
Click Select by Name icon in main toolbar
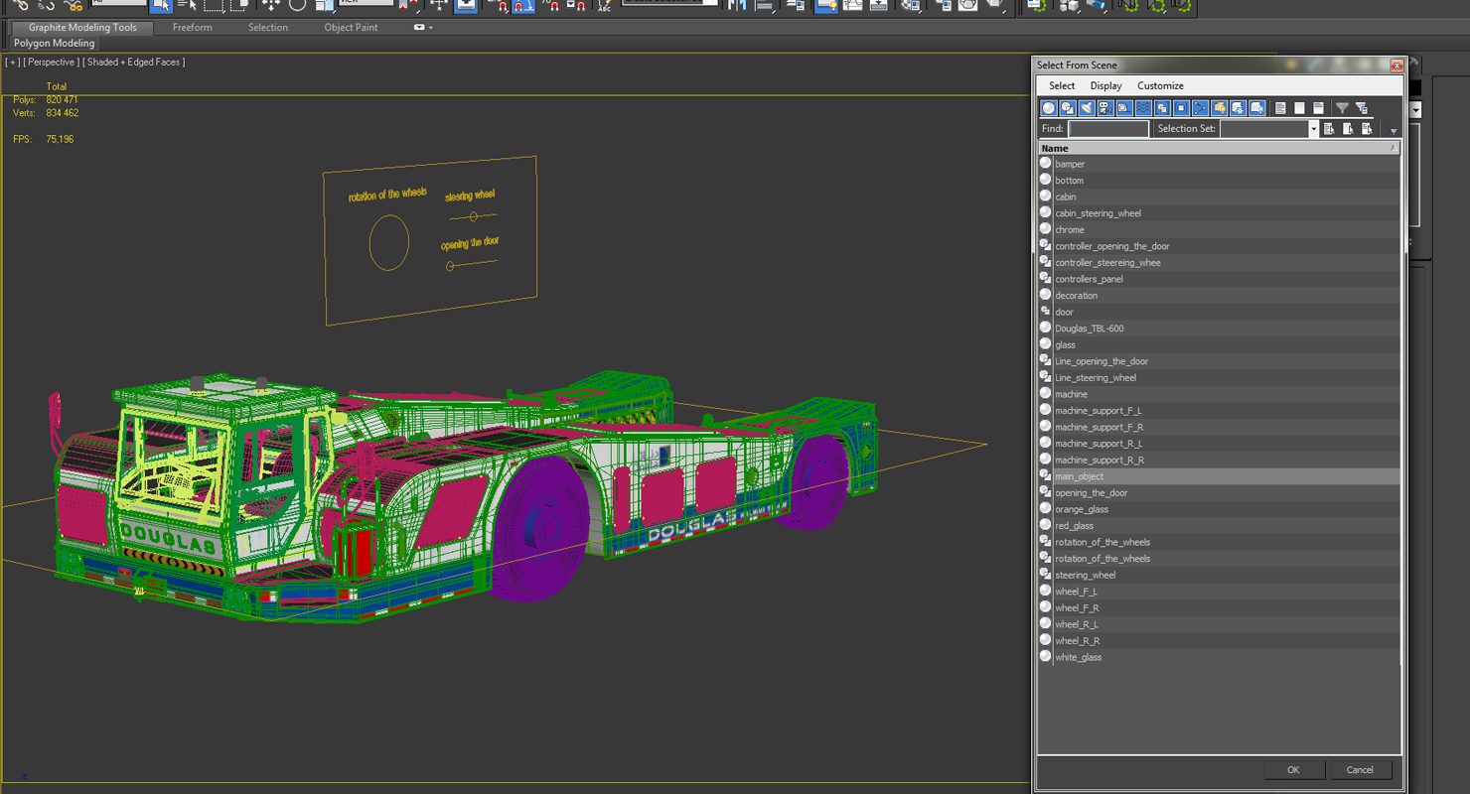pyautogui.click(x=187, y=6)
